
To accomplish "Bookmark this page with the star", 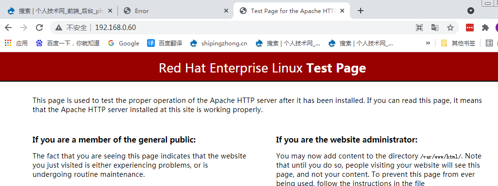I will click(450, 28).
